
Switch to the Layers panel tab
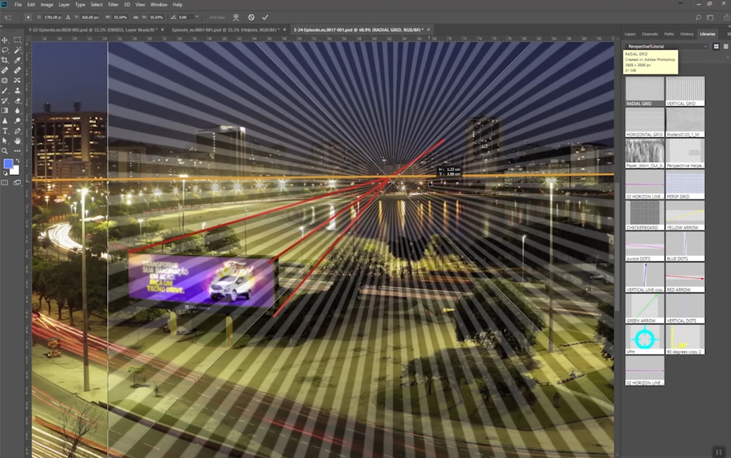tap(630, 34)
